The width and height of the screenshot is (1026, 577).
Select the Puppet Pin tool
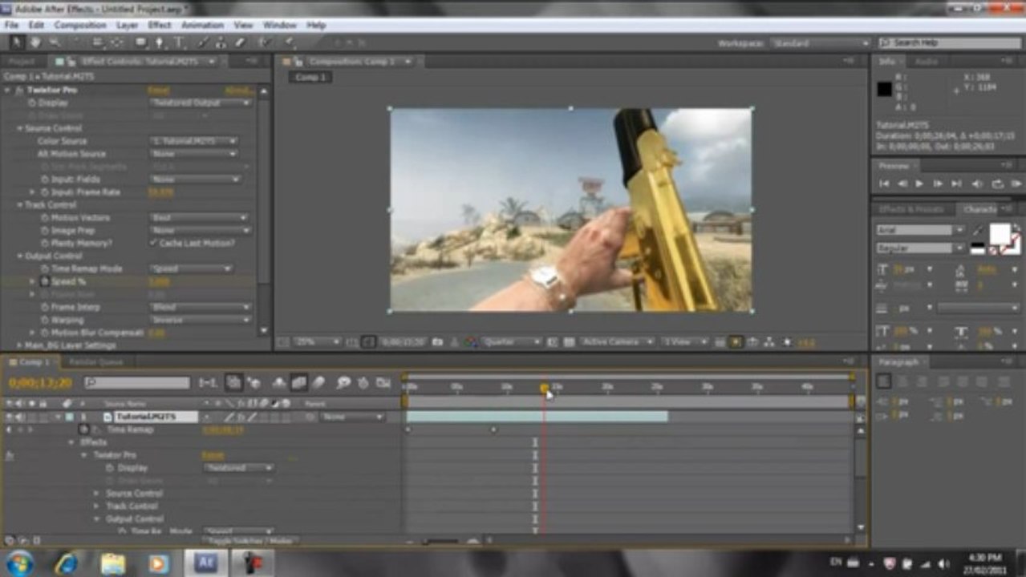[x=289, y=42]
